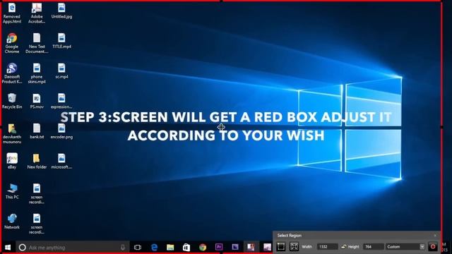Viewport: 452px width, 254px height.
Task: Select the encoder.png desktop file
Action: coord(61,131)
